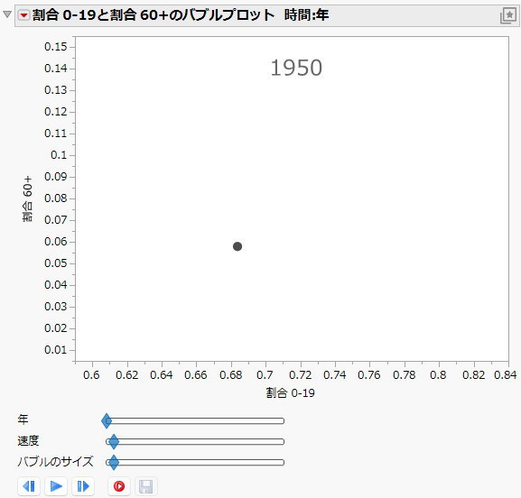Step back one year with previous button
The height and width of the screenshot is (498, 521).
pyautogui.click(x=29, y=486)
